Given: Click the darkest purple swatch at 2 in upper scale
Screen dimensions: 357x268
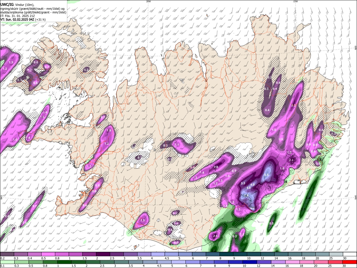Looking at the screenshot, I should pos(103,254).
